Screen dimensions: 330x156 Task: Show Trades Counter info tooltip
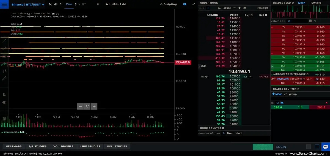point(299,89)
